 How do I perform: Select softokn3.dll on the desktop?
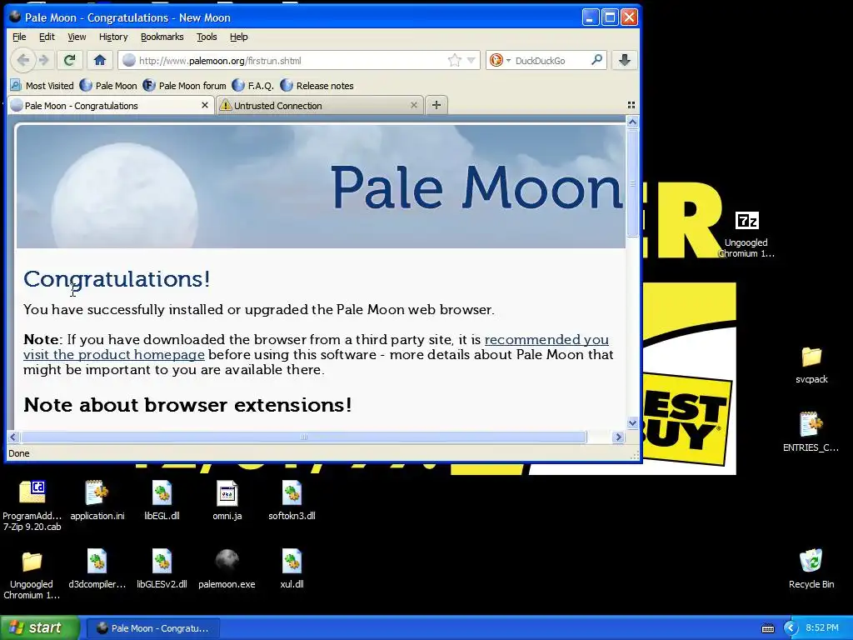[x=292, y=500]
